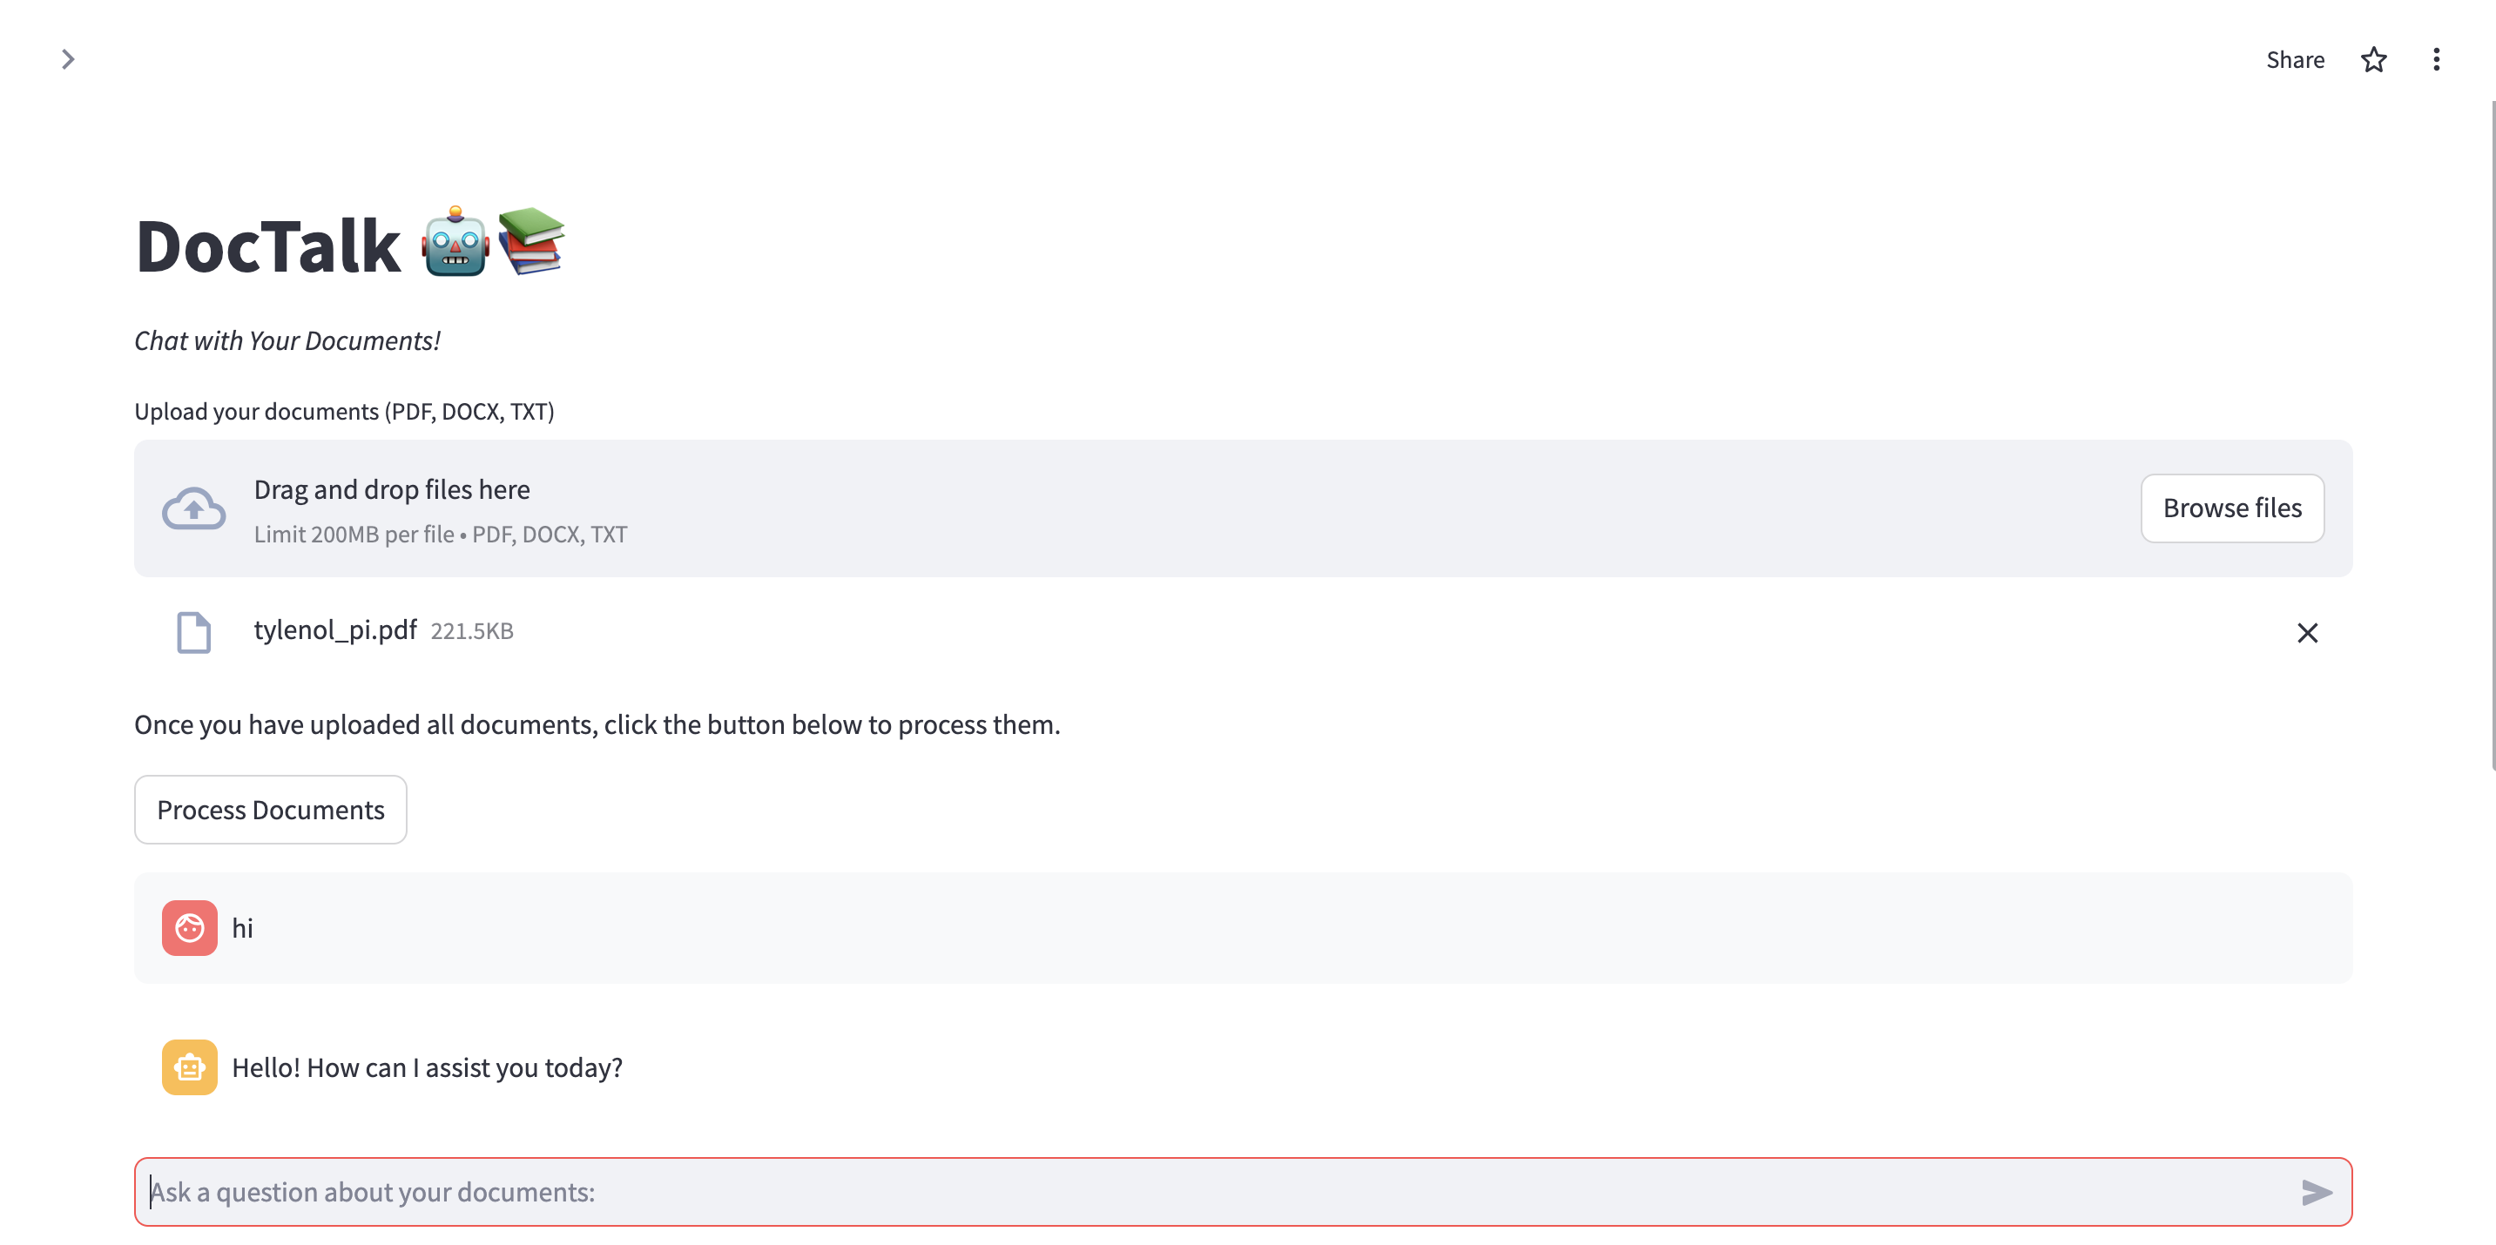
Task: Star this app with favorite icon
Action: [x=2373, y=60]
